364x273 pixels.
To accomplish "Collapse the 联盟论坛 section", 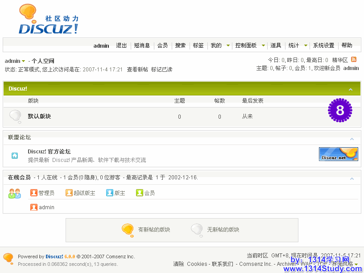I will click(x=352, y=138).
